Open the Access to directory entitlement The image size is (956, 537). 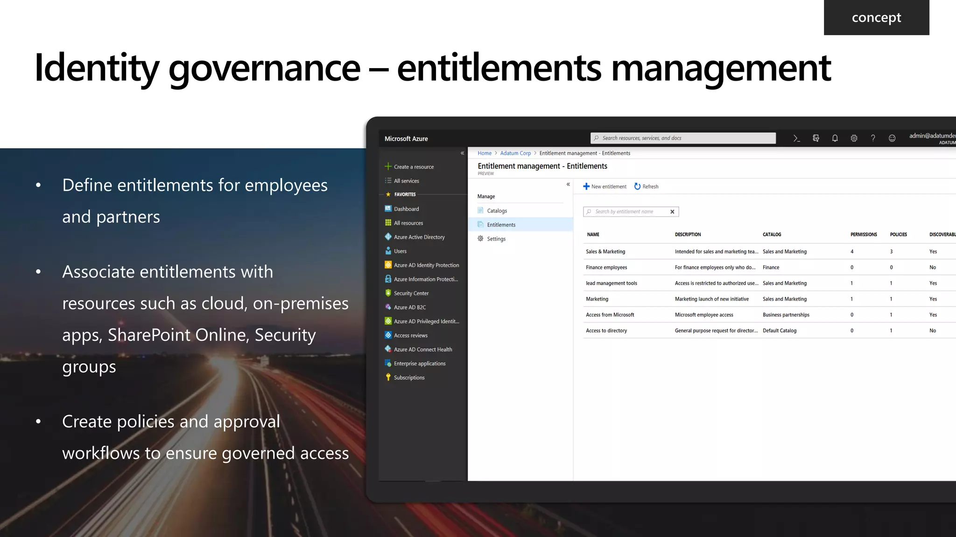[769, 330]
